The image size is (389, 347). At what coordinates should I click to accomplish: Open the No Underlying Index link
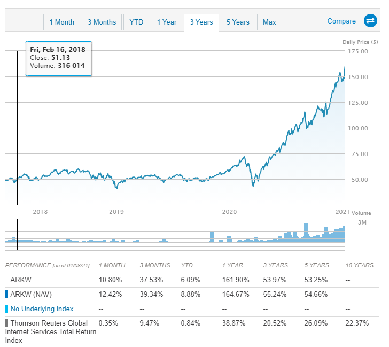point(42,309)
